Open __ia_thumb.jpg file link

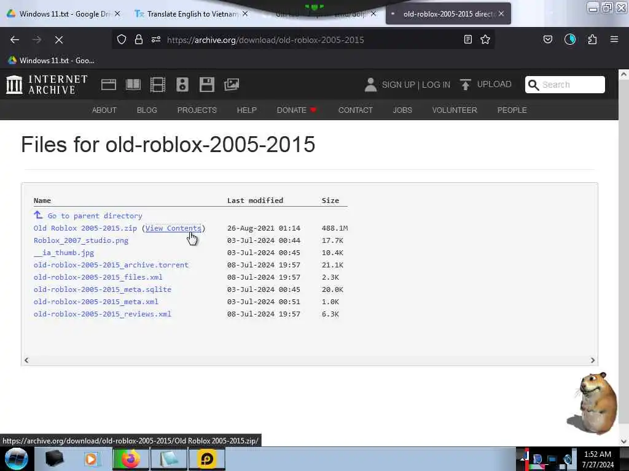click(64, 253)
